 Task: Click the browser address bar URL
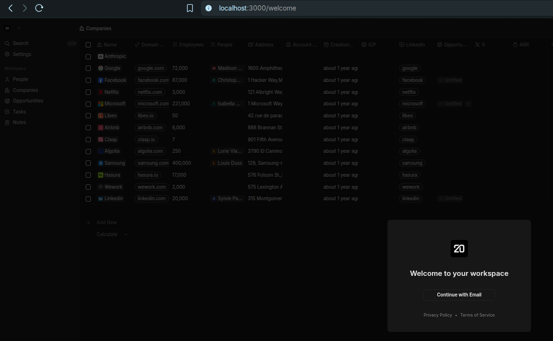pos(257,8)
